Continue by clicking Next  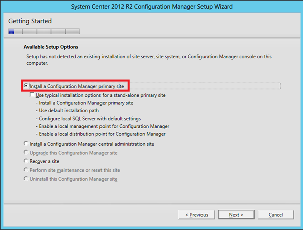coord(236,215)
